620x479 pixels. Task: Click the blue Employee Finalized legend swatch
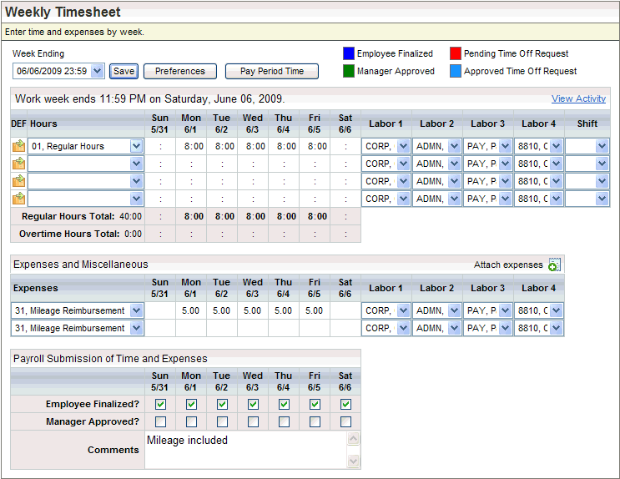(348, 53)
